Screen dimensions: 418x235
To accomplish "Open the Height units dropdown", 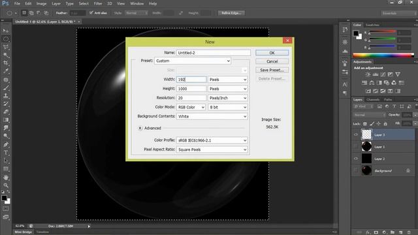I will coord(228,89).
